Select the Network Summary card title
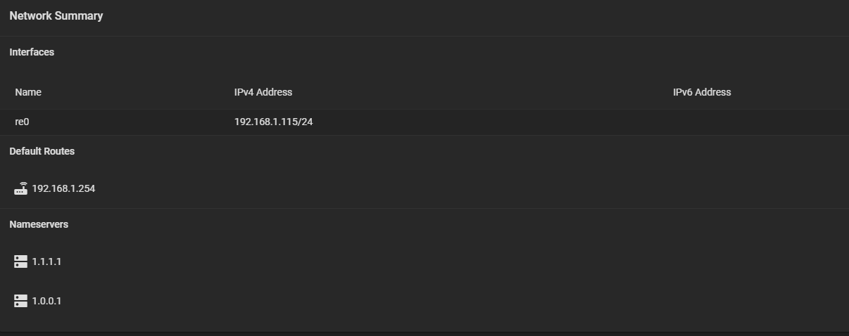Image resolution: width=849 pixels, height=336 pixels. pos(56,15)
